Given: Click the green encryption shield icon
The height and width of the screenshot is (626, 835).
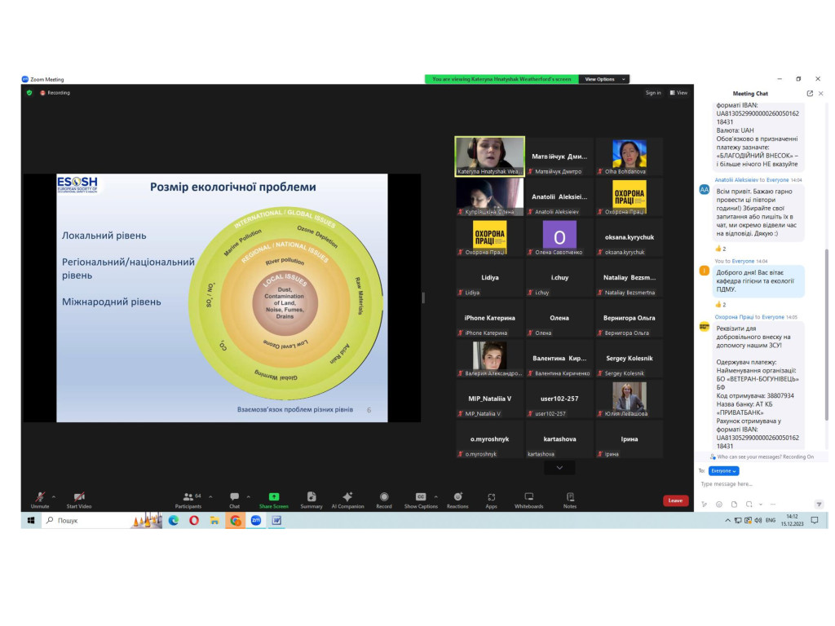Looking at the screenshot, I should point(29,93).
